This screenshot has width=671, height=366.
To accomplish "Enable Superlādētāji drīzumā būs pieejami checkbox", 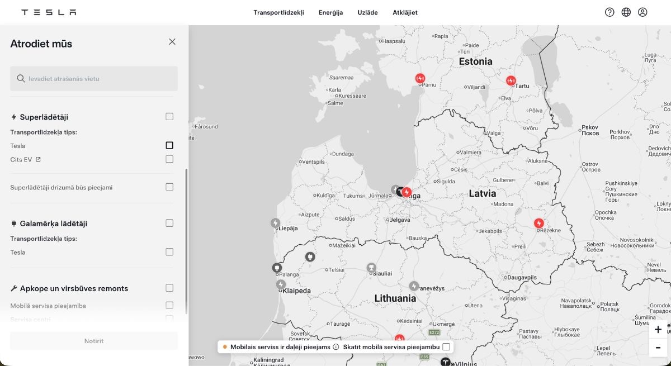I will [x=169, y=187].
